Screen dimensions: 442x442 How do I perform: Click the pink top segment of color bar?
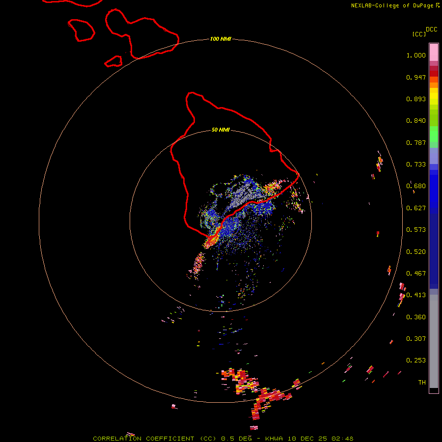coord(434,53)
